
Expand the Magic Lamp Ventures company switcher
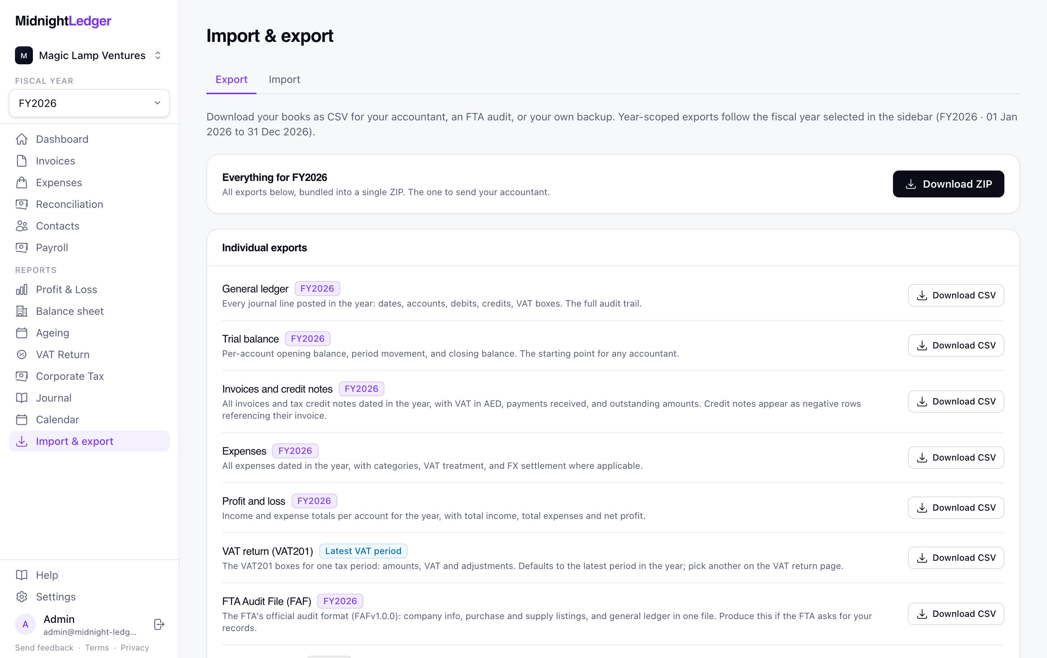point(89,55)
